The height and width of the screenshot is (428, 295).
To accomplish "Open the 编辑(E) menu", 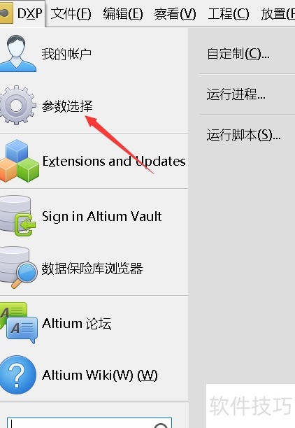I will (123, 14).
